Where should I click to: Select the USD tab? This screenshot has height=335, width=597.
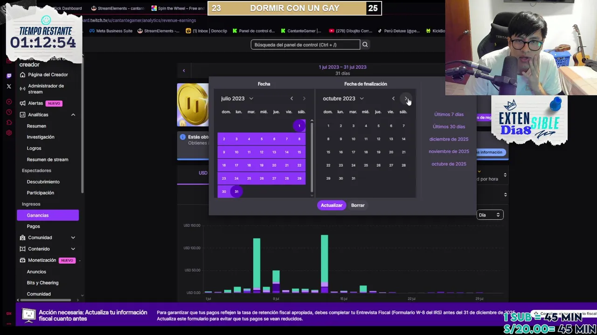pyautogui.click(x=203, y=173)
